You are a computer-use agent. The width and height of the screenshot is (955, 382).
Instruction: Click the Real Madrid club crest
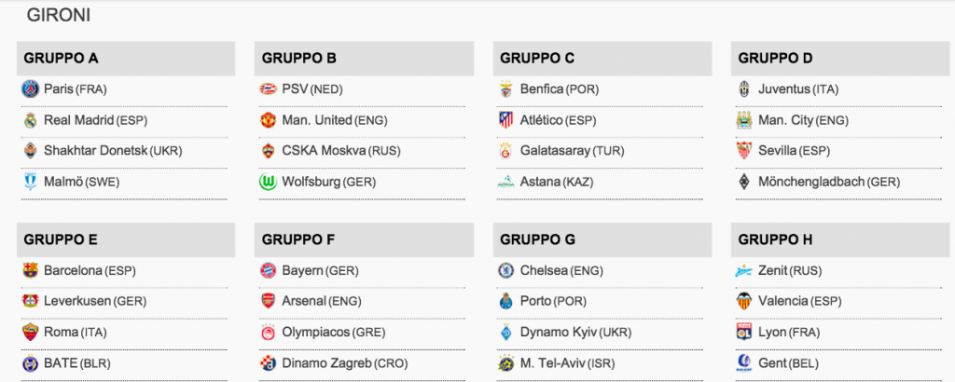30,120
